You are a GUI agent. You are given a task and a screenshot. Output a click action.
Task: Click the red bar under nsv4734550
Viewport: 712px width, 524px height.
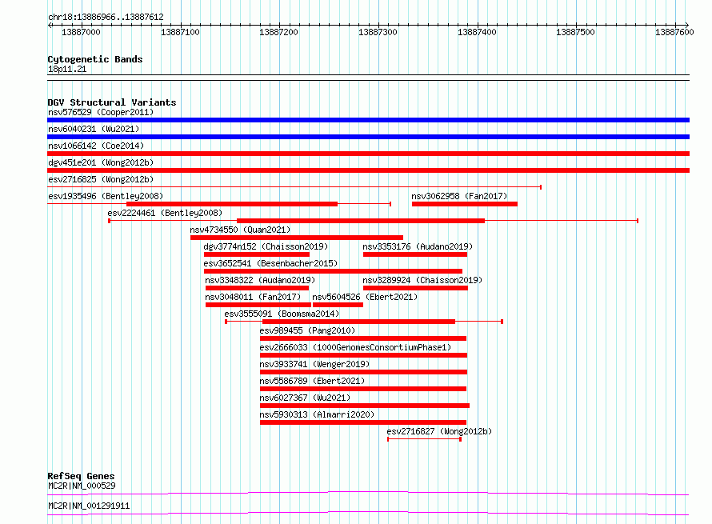(297, 238)
